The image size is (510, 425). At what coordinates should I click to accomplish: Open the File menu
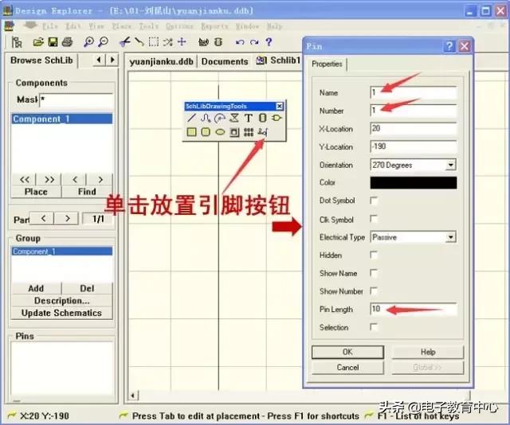tap(49, 26)
